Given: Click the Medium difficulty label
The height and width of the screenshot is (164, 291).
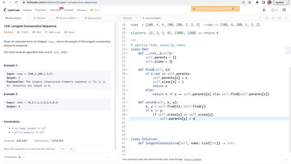Looking at the screenshot, I should pos(8,32).
